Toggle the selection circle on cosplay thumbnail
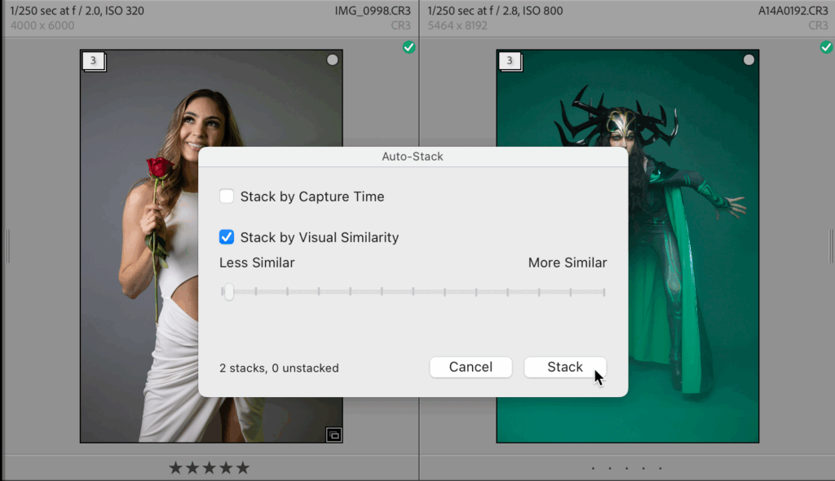Screen dimensions: 835x481 click(x=749, y=59)
